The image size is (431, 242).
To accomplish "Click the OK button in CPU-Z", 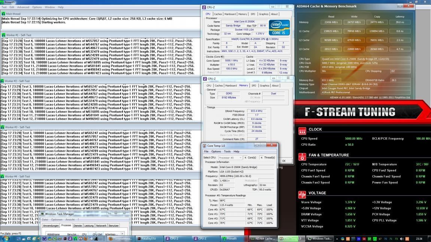I will tap(284, 161).
